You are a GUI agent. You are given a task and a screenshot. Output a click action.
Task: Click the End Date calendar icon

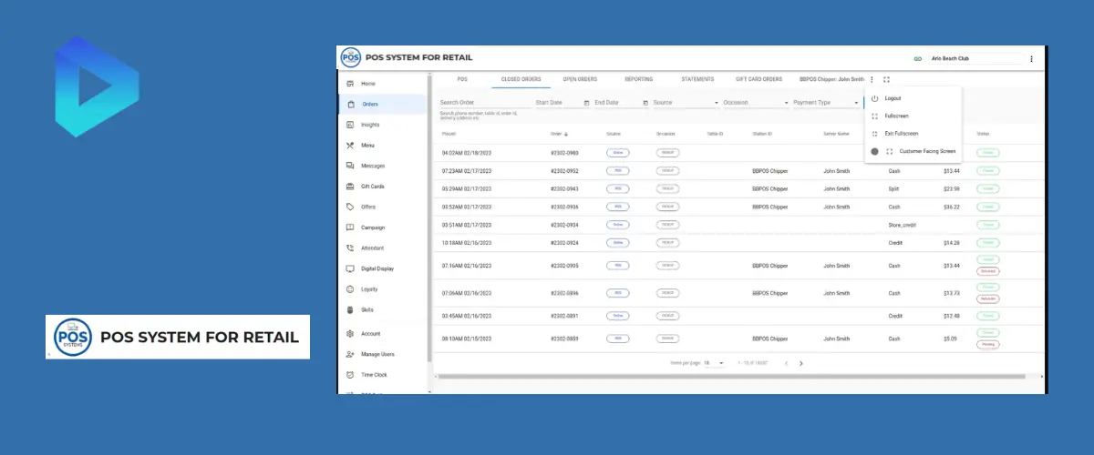tap(645, 103)
